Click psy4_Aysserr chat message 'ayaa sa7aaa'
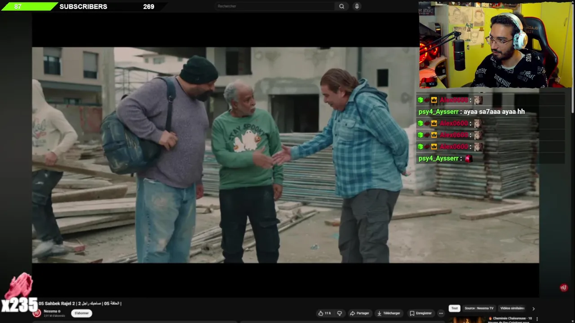This screenshot has height=323, width=575. (472, 112)
